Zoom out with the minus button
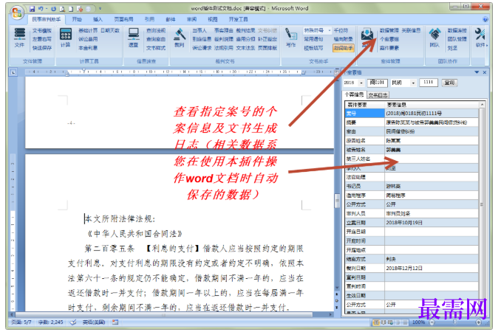 coord(432,322)
